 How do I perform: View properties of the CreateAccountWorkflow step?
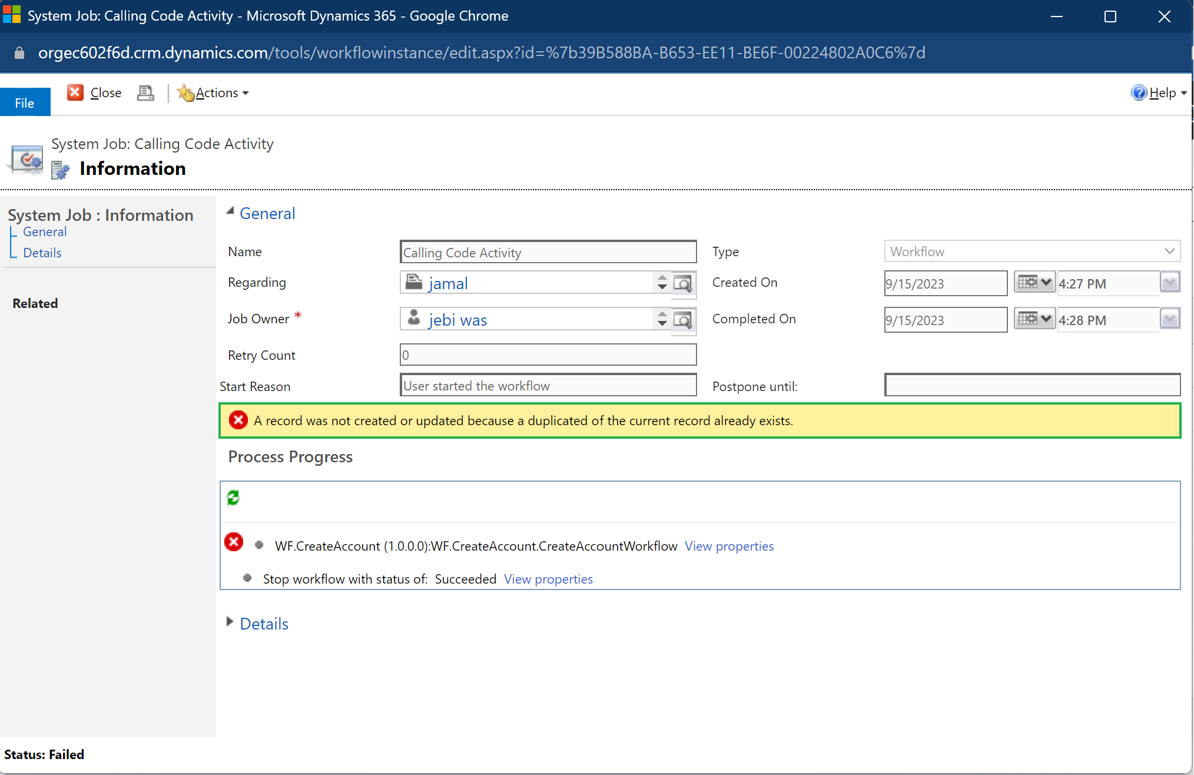coord(729,547)
